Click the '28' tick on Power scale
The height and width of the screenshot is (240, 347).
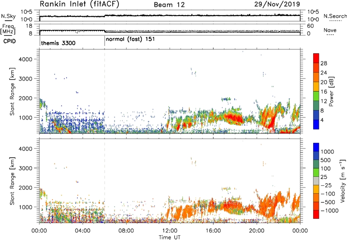[324, 63]
